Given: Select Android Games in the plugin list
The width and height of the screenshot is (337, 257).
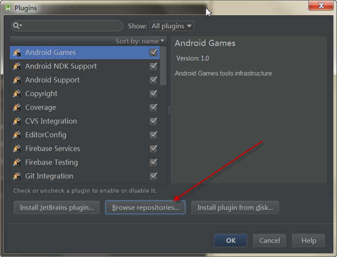Looking at the screenshot, I should [x=85, y=53].
